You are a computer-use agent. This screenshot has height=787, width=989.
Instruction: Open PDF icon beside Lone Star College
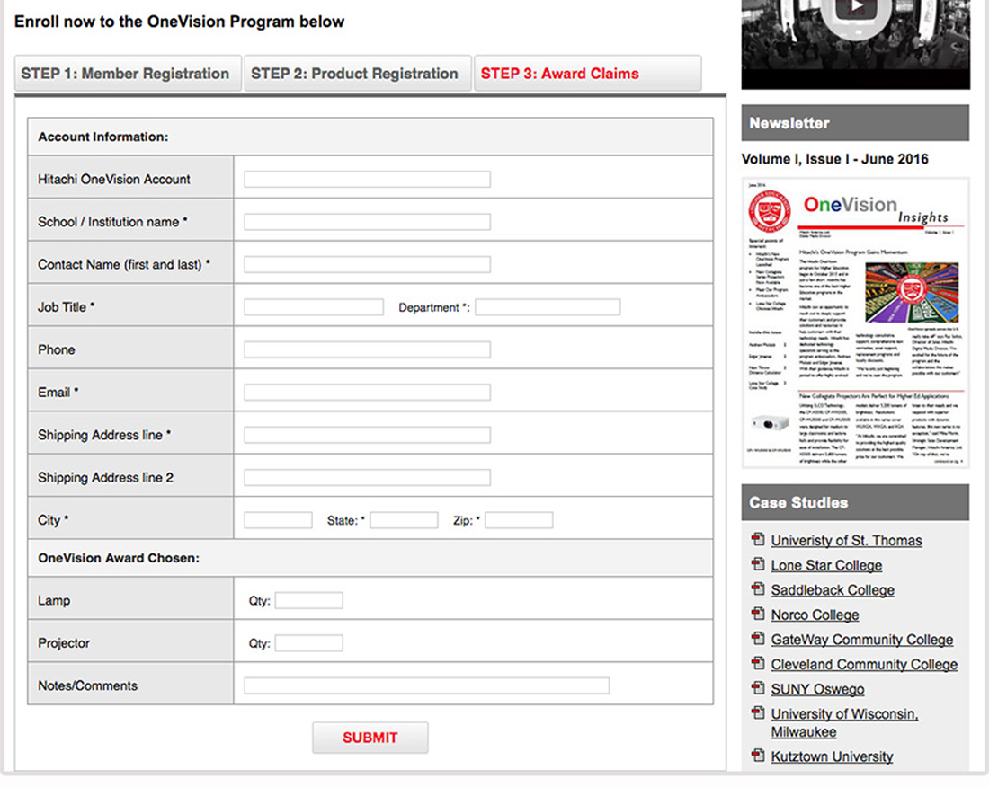pyautogui.click(x=758, y=564)
